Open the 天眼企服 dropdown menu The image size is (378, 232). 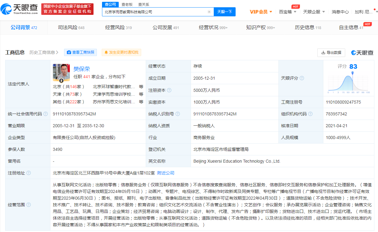pos(314,12)
